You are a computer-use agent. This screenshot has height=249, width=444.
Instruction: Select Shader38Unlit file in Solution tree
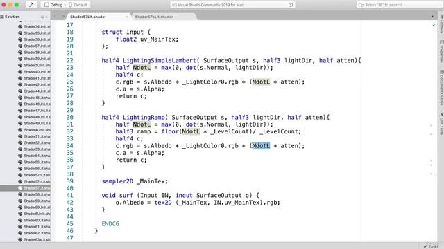pos(34,53)
